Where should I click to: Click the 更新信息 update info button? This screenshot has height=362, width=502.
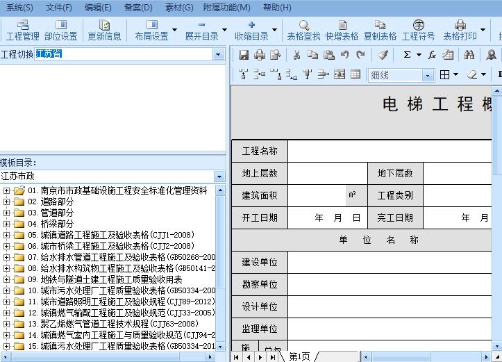(x=104, y=31)
